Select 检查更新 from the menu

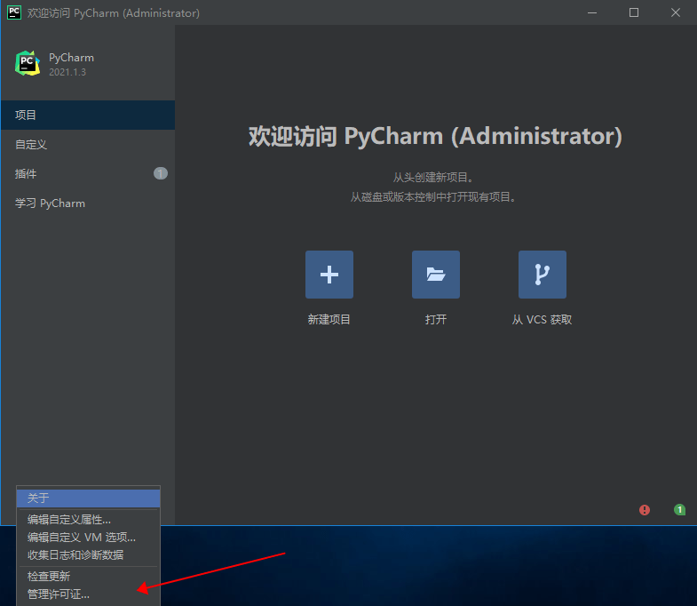pyautogui.click(x=49, y=577)
